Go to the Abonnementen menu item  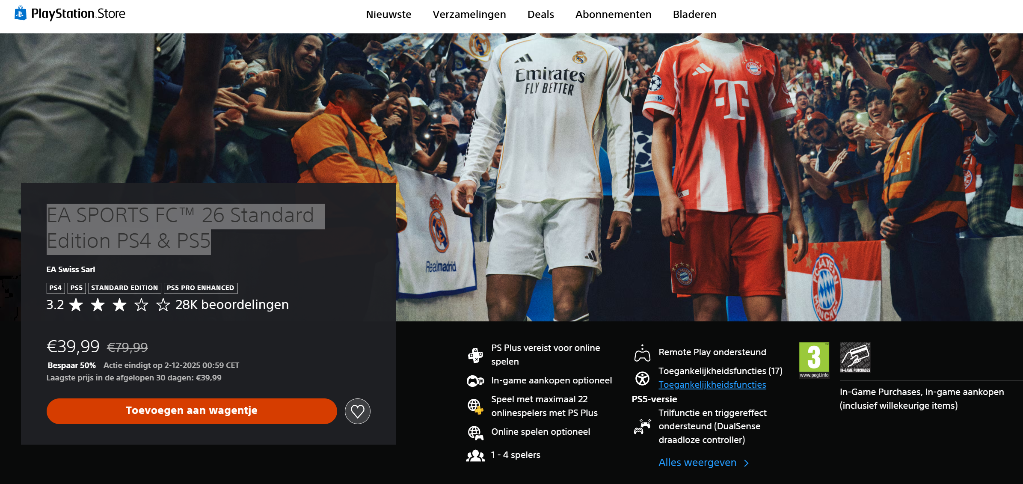[x=613, y=14]
